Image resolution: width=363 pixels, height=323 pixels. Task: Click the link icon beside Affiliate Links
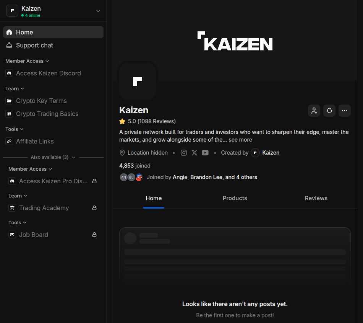(9, 142)
